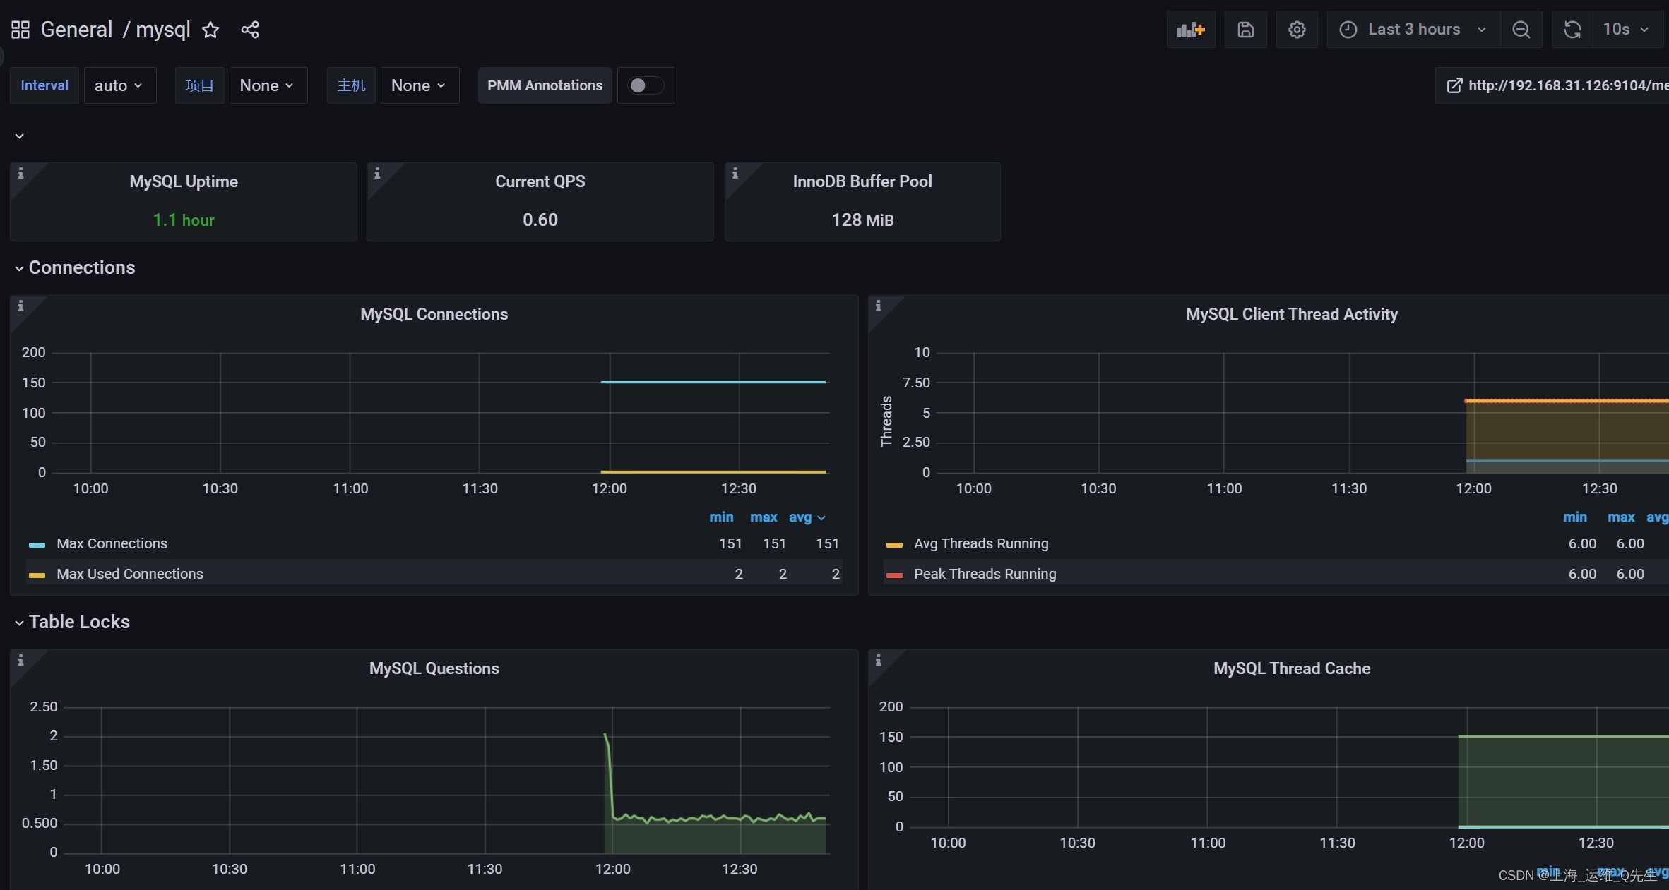1669x890 pixels.
Task: Toggle Max Used Connections series in legend
Action: click(130, 574)
